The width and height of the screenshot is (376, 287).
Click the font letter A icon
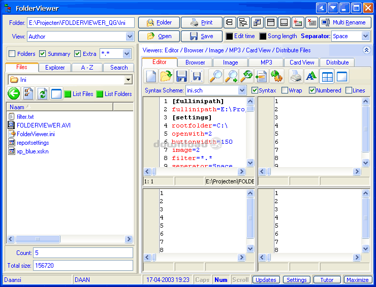311,76
